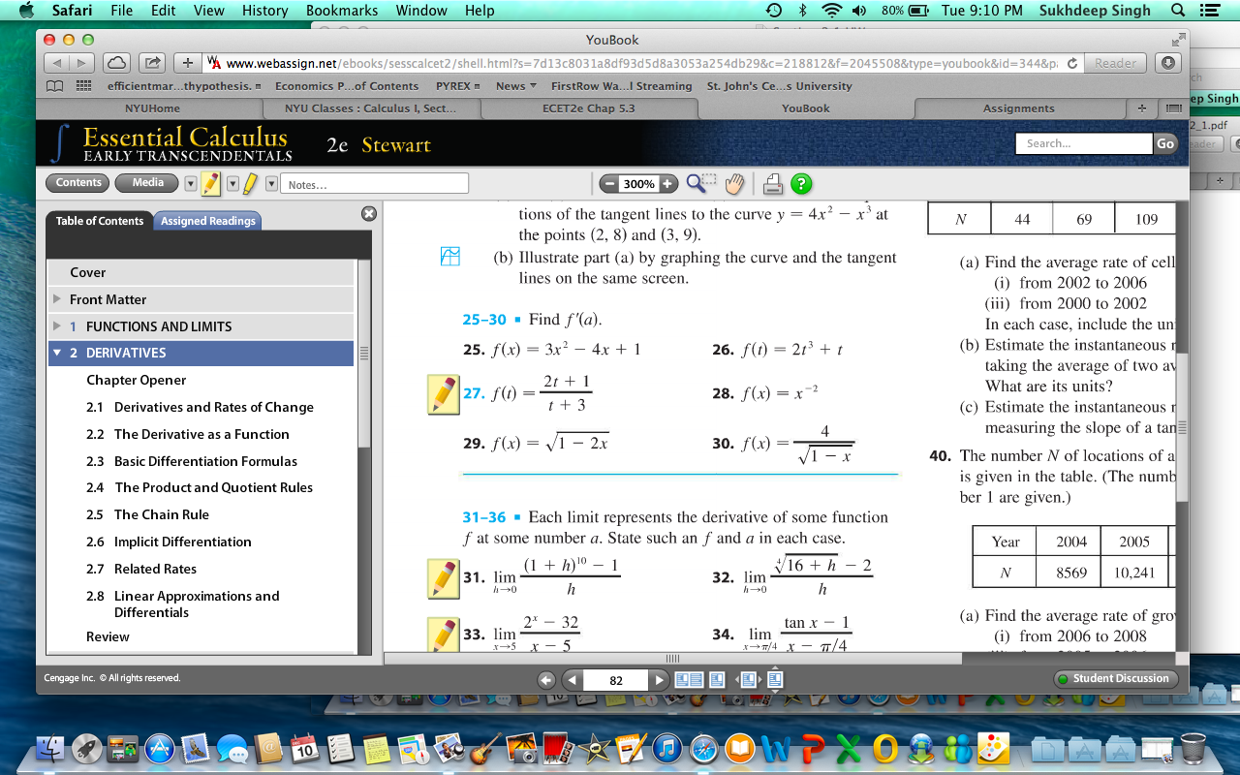Viewport: 1240px width, 775px height.
Task: Open Spotlight search in menu bar
Action: pyautogui.click(x=1177, y=11)
